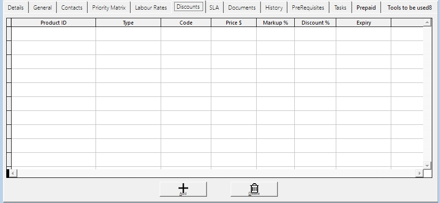This screenshot has width=440, height=203.
Task: Click the Product ID column header
Action: point(54,23)
